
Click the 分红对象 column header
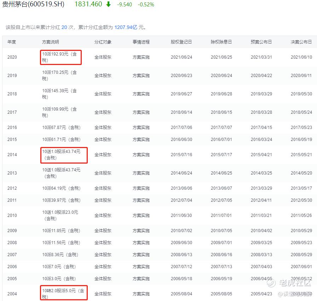[103, 42]
